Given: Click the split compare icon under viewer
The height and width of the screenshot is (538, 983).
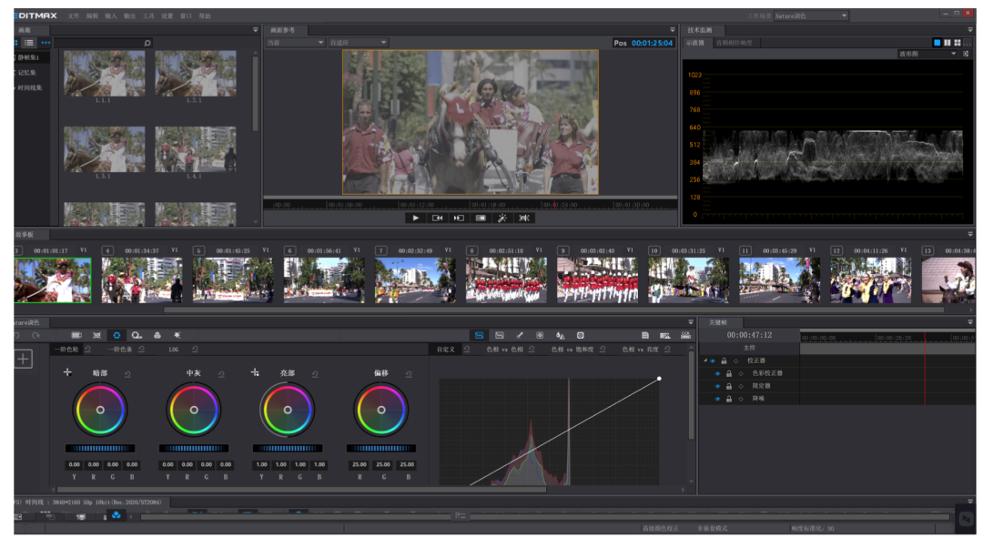Looking at the screenshot, I should (524, 218).
